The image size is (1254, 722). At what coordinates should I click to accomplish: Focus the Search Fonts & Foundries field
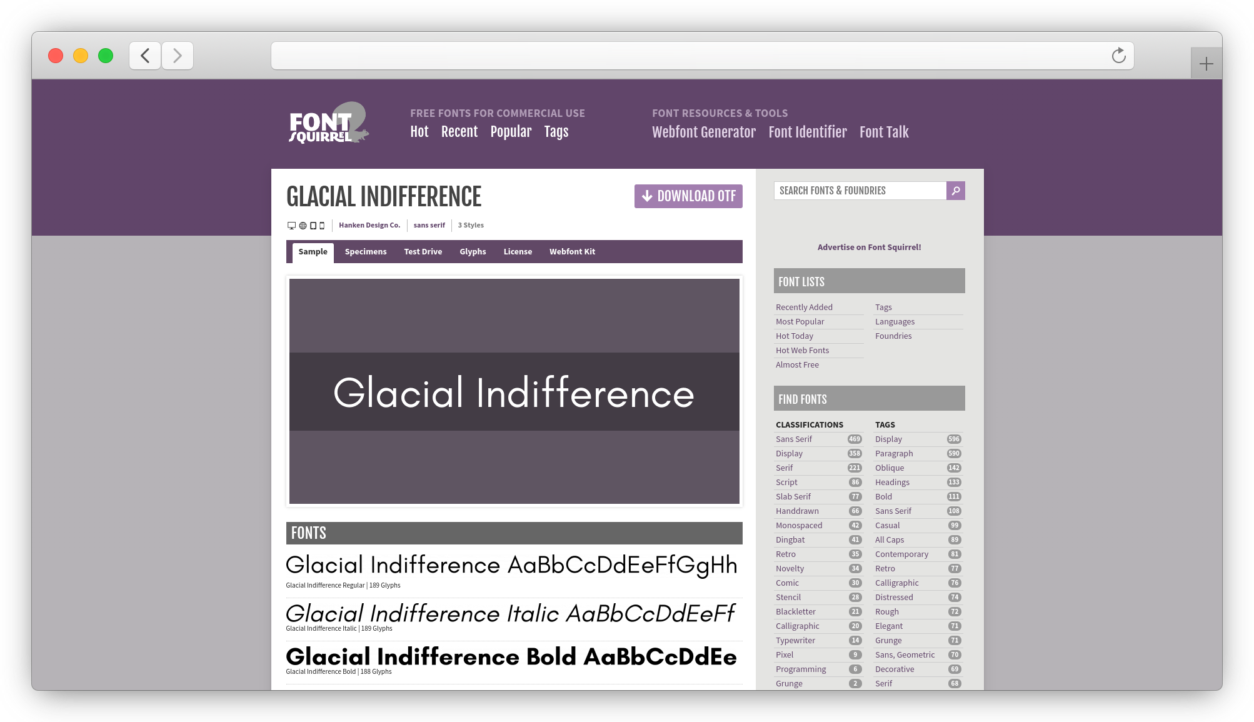[x=860, y=191]
